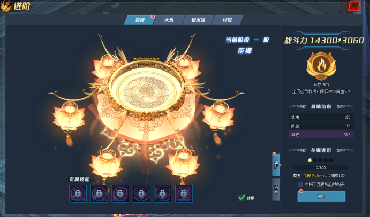Open the fourth locked heart skill icon
Viewport: 370px width, 217px height.
[x=141, y=193]
